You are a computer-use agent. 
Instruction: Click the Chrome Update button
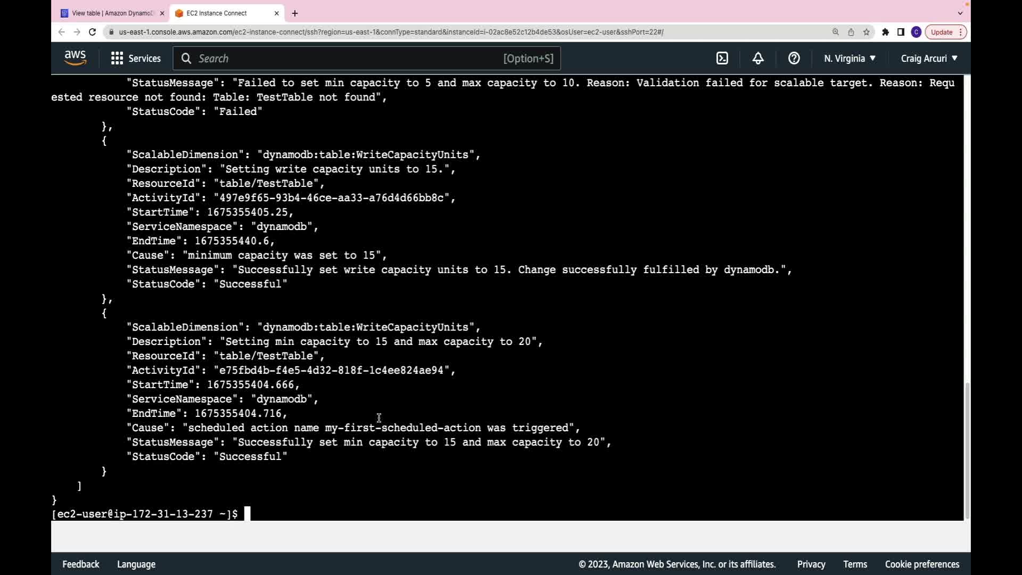click(942, 32)
